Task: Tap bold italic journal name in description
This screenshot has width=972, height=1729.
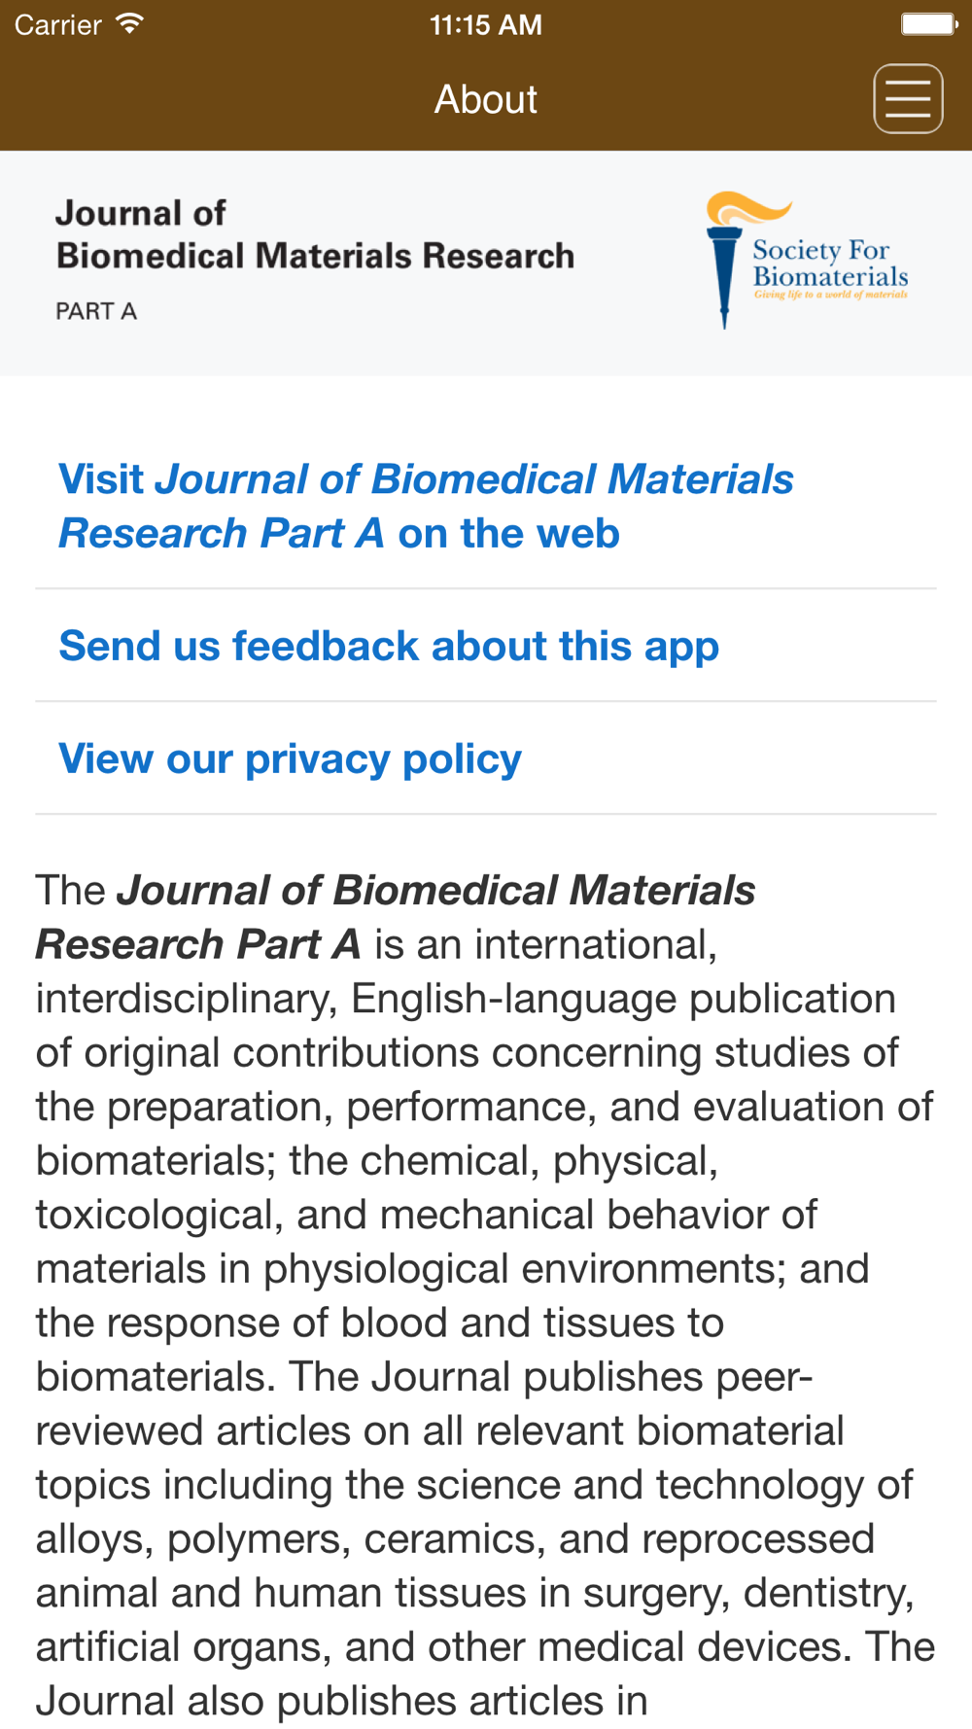Action: (396, 917)
